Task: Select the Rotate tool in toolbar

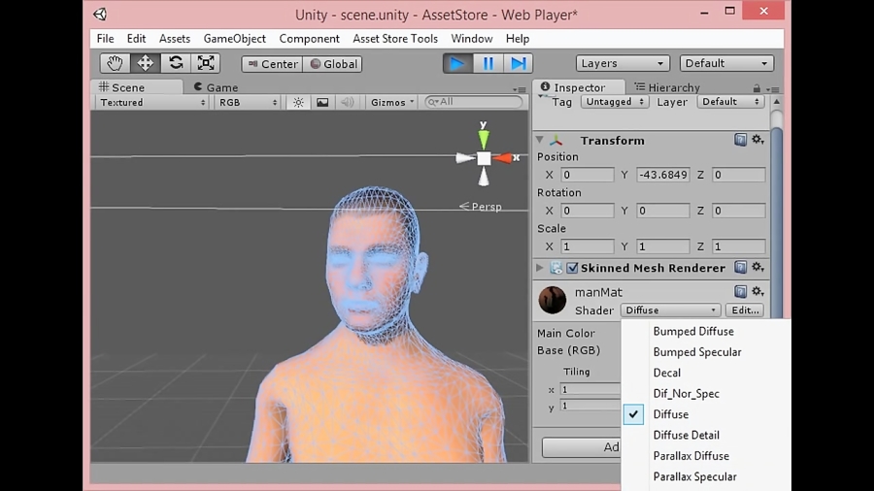Action: [x=176, y=63]
